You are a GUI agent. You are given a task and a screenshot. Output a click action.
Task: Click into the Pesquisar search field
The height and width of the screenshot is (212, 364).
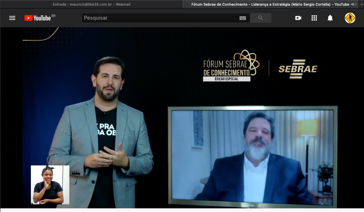(x=159, y=18)
